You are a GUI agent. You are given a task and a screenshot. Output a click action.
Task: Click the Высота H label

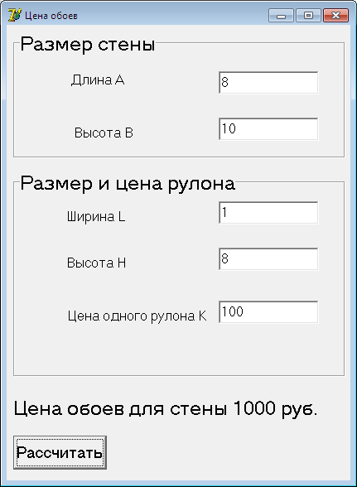pos(96,263)
